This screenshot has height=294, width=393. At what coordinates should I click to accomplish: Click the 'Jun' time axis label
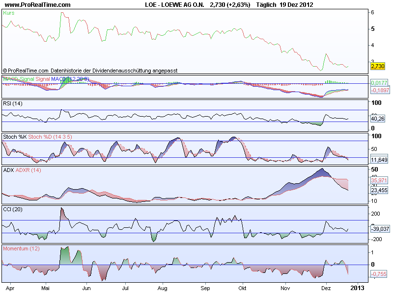pyautogui.click(x=86, y=288)
